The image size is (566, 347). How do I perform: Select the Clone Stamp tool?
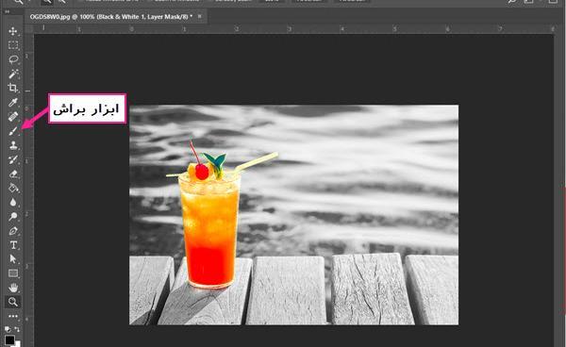[13, 145]
